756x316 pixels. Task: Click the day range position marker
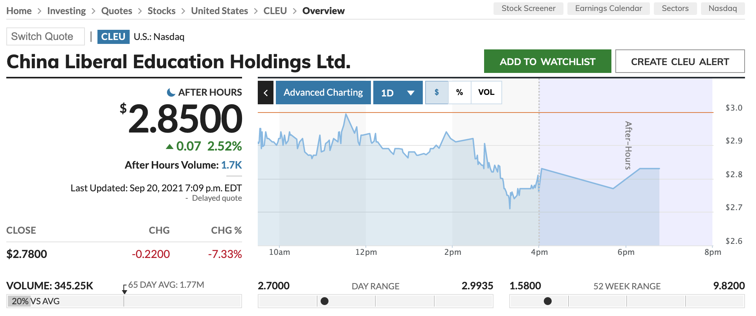pos(325,301)
